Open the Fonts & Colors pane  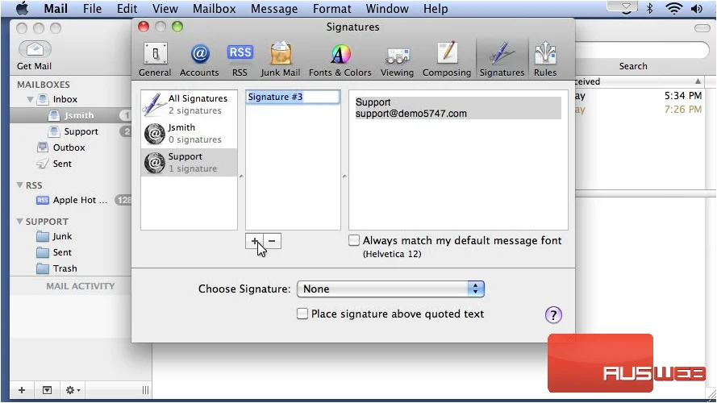click(x=340, y=60)
